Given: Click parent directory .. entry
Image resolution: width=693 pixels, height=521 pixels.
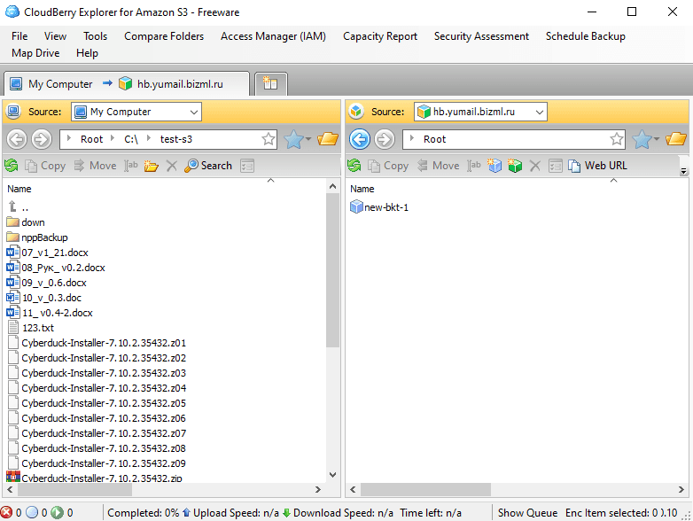Looking at the screenshot, I should 19,206.
